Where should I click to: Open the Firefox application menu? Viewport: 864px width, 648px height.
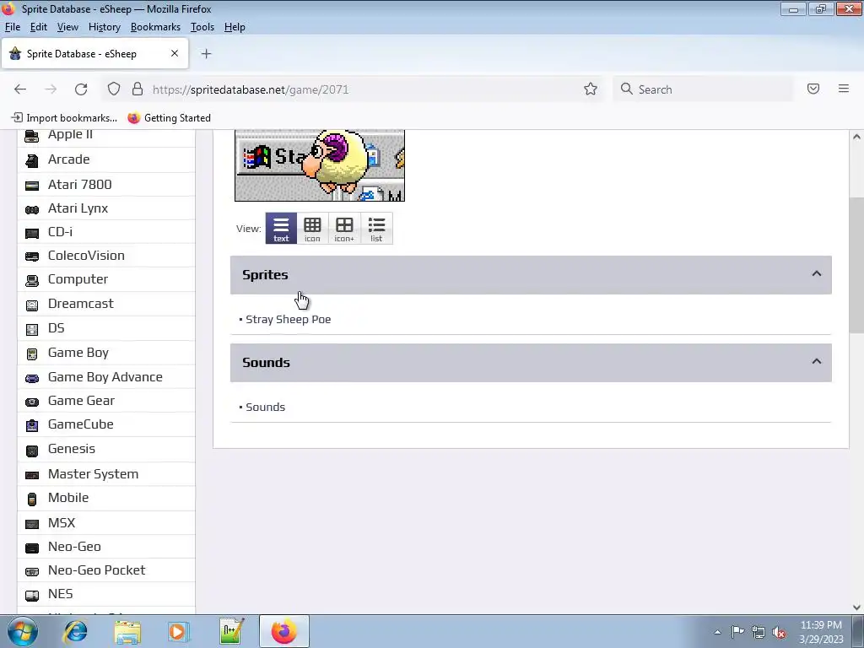pyautogui.click(x=844, y=89)
